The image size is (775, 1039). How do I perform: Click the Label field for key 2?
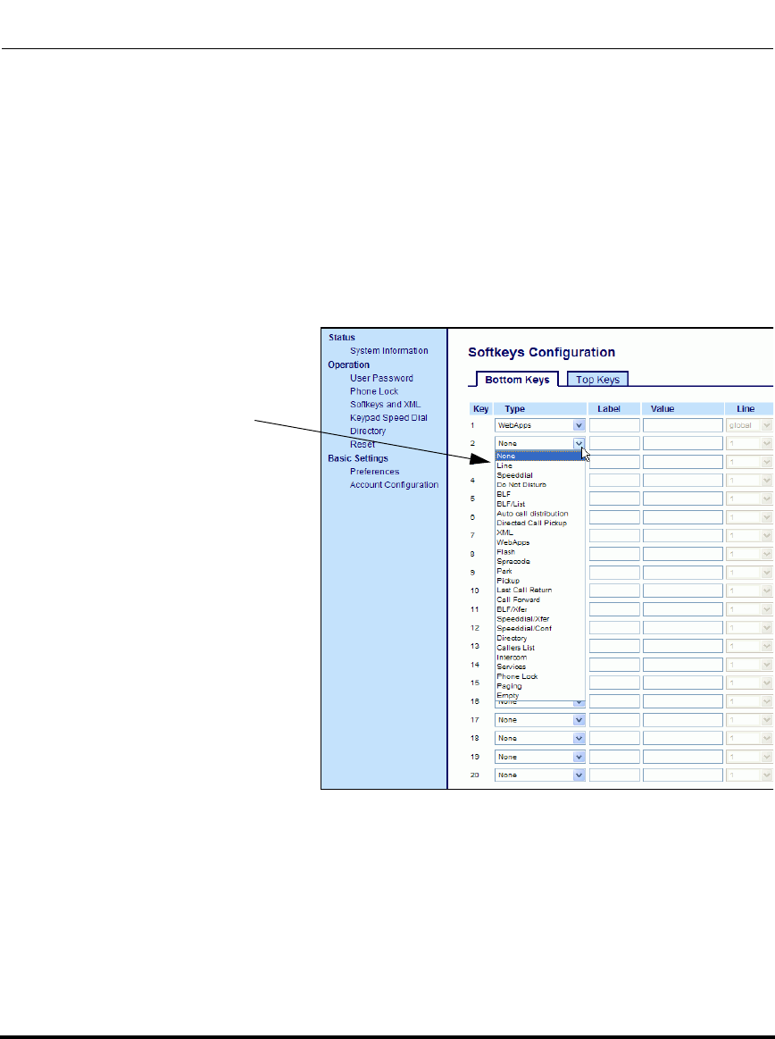point(614,443)
